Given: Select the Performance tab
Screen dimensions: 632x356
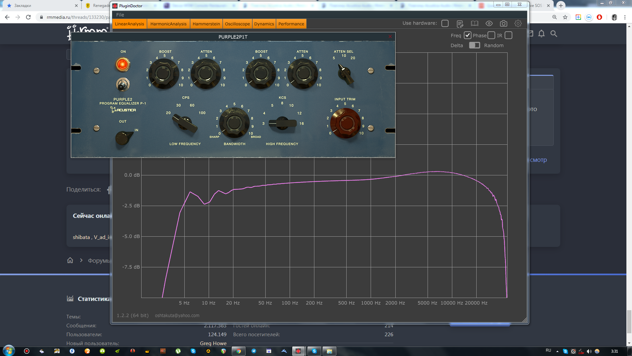Looking at the screenshot, I should point(291,24).
